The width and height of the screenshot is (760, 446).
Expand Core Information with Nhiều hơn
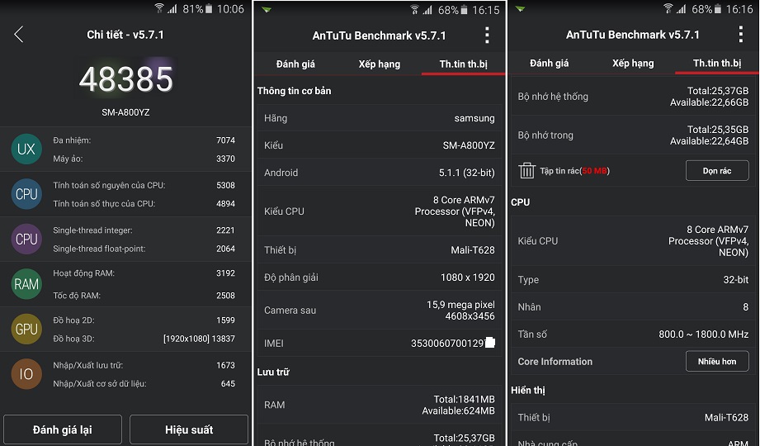[x=717, y=362]
